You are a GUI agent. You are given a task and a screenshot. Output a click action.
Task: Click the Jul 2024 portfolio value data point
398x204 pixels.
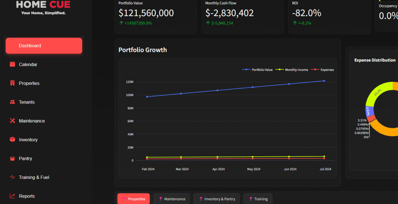(324, 81)
